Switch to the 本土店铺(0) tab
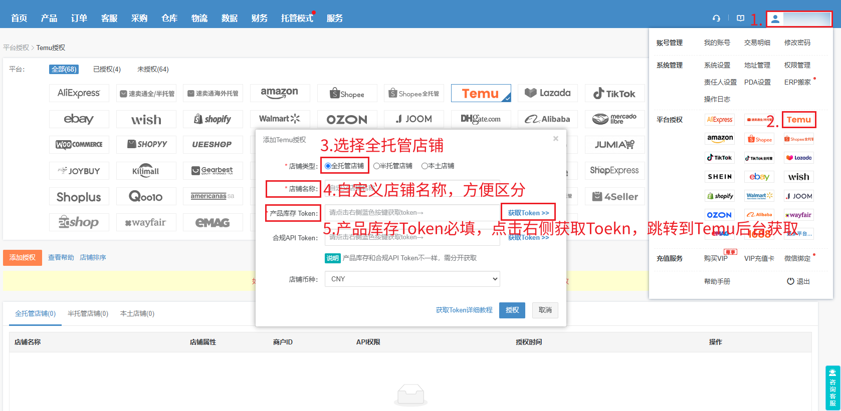Viewport: 841px width, 411px height. click(137, 314)
